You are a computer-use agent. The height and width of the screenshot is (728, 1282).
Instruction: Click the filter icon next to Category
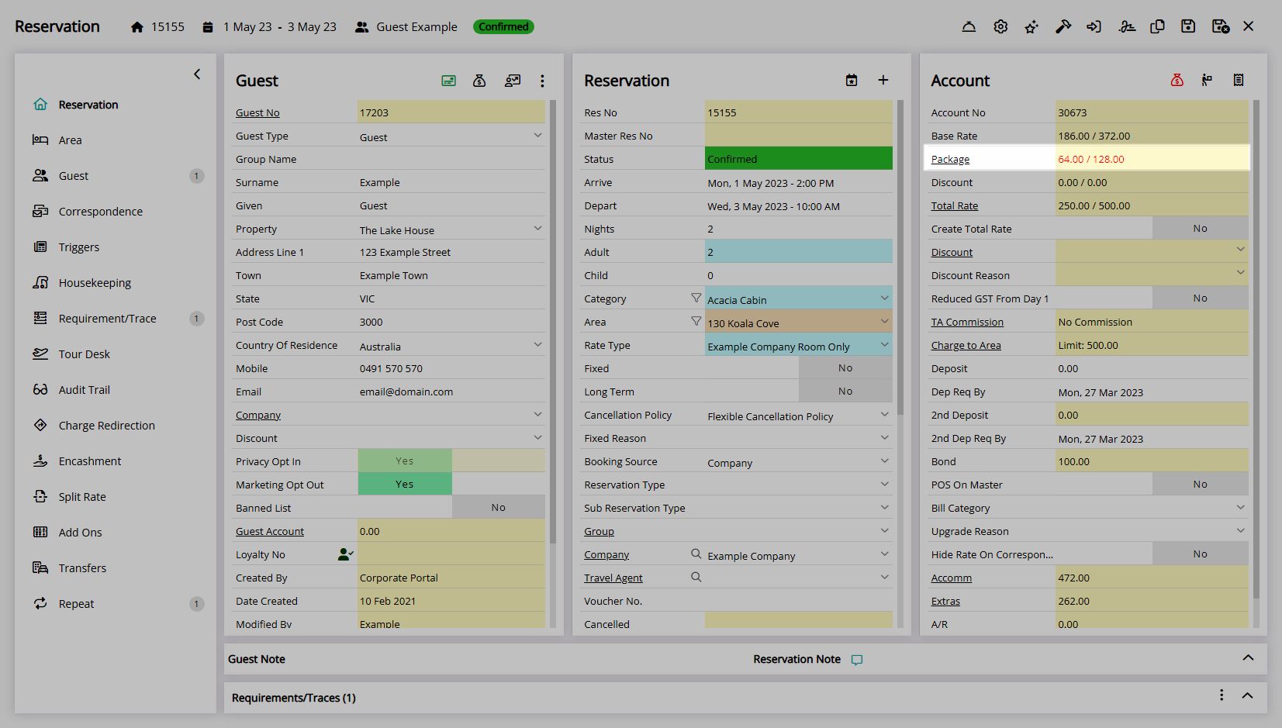pyautogui.click(x=696, y=298)
